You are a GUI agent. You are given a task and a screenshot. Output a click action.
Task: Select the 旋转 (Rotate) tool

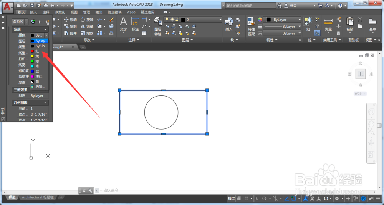(x=87, y=20)
